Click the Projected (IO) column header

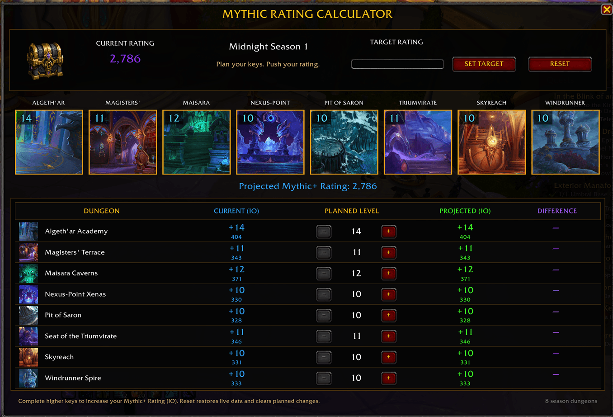click(x=465, y=211)
